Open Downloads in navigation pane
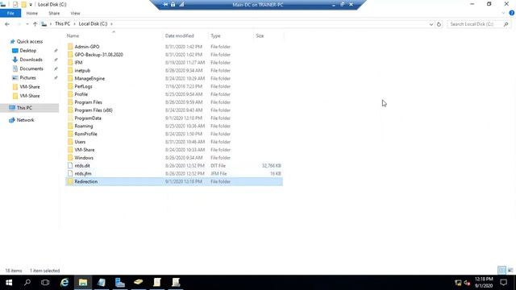The height and width of the screenshot is (290, 516). point(31,60)
